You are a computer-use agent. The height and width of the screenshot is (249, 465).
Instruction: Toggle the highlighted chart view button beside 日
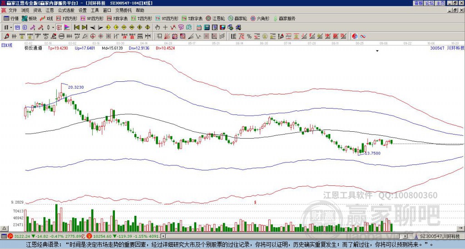pos(18,28)
